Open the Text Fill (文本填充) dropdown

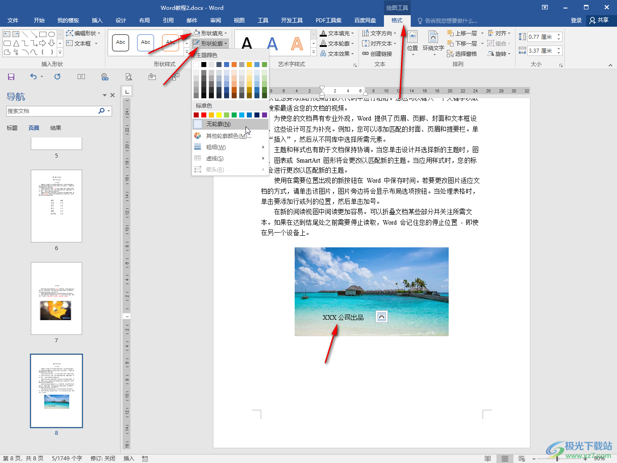tap(337, 33)
